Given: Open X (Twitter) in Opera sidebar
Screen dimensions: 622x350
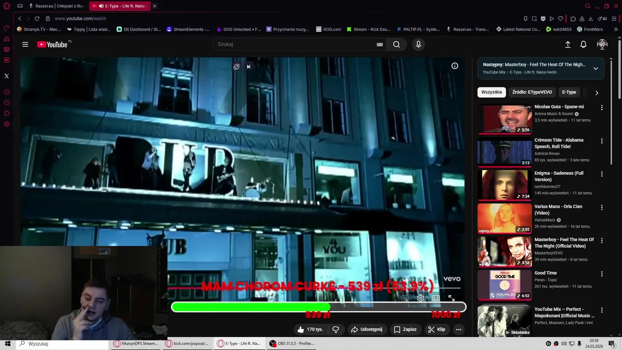Looking at the screenshot, I should pyautogui.click(x=6, y=76).
